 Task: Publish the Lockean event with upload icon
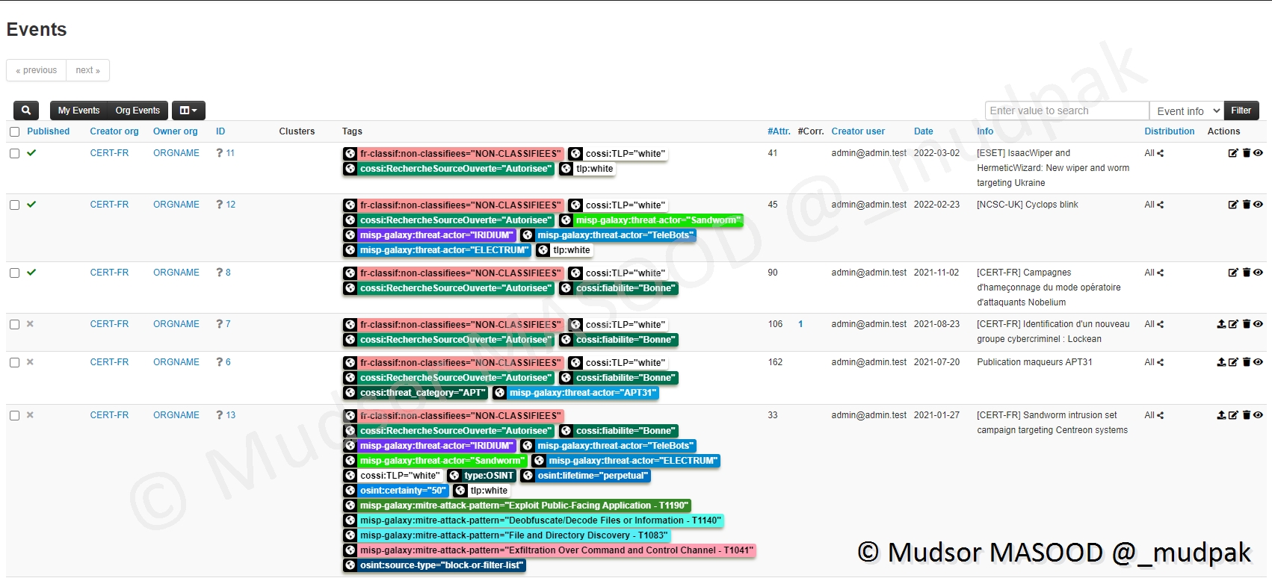(1221, 324)
